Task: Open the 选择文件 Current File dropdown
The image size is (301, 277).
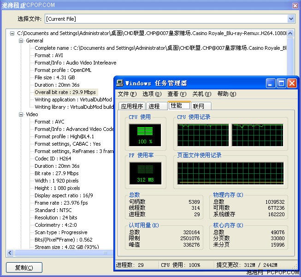Action: click(x=291, y=19)
